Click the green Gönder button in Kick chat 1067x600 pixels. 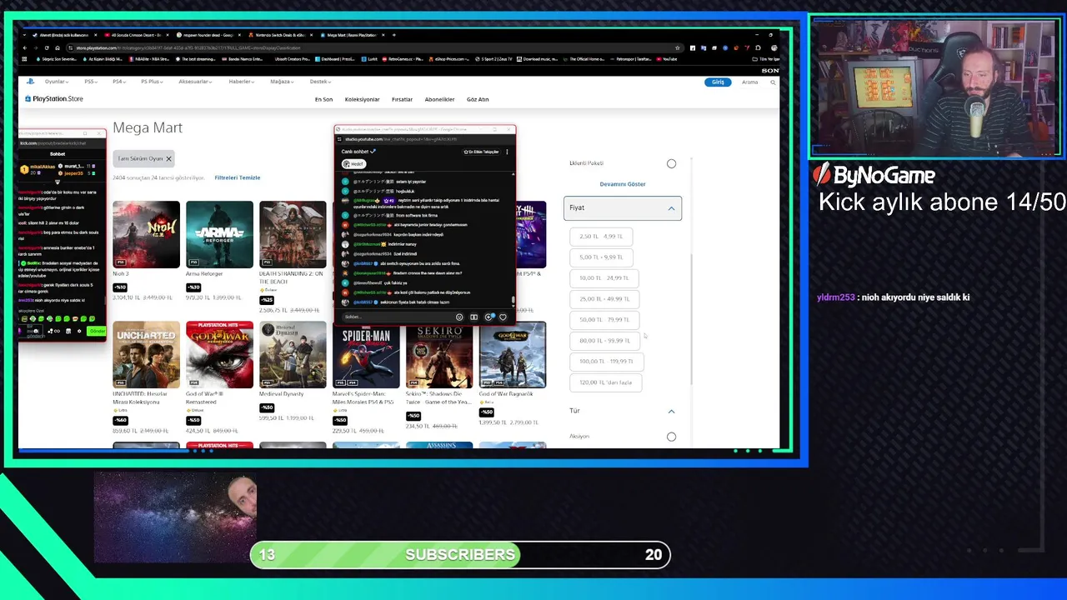point(98,331)
